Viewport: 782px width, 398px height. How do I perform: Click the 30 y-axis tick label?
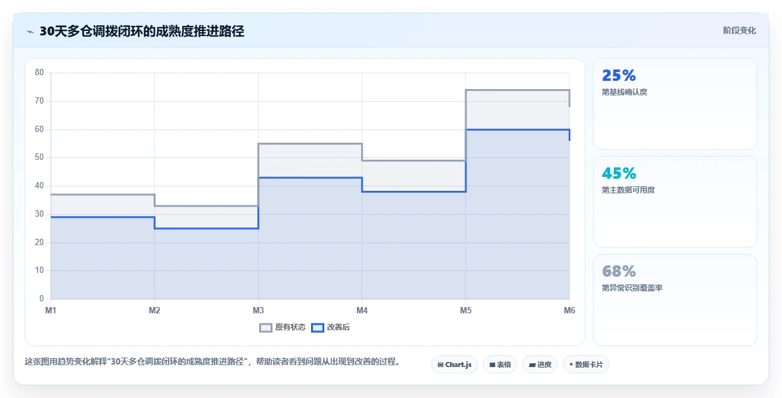point(39,214)
